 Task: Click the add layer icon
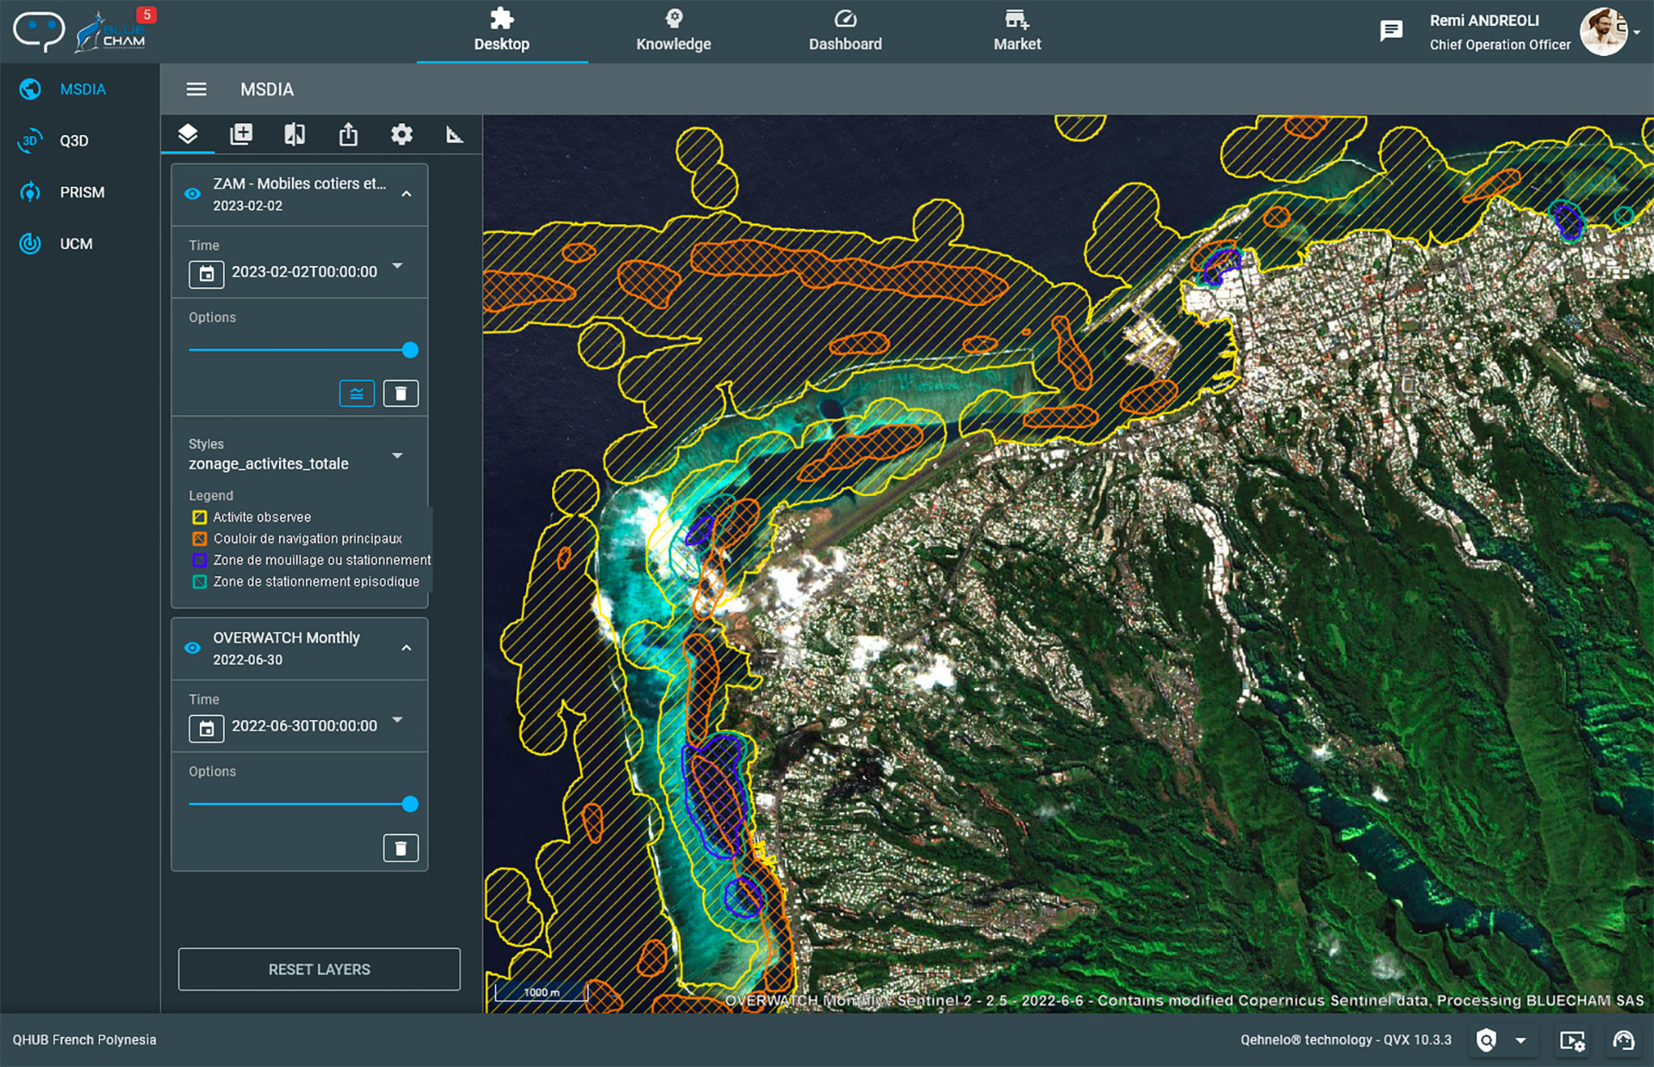241,134
